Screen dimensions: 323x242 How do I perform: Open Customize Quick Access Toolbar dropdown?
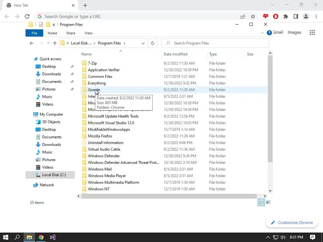point(54,25)
